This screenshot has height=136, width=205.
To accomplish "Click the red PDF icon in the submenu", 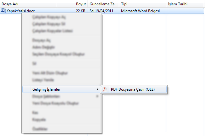I will click(104, 89).
